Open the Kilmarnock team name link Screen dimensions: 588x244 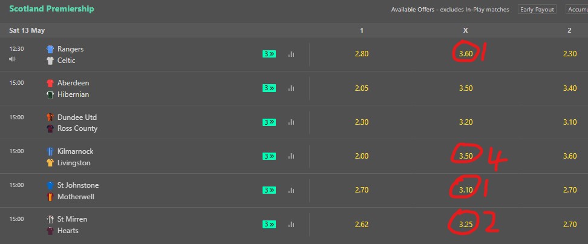coord(76,151)
